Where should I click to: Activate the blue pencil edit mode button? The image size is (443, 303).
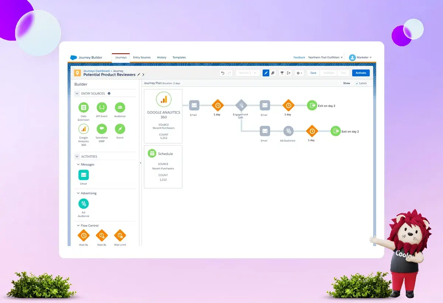coord(266,73)
